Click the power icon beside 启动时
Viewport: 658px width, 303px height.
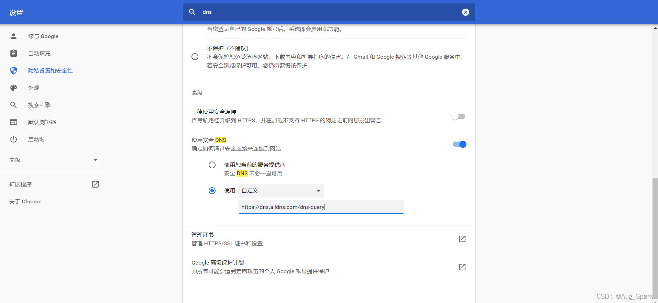14,139
